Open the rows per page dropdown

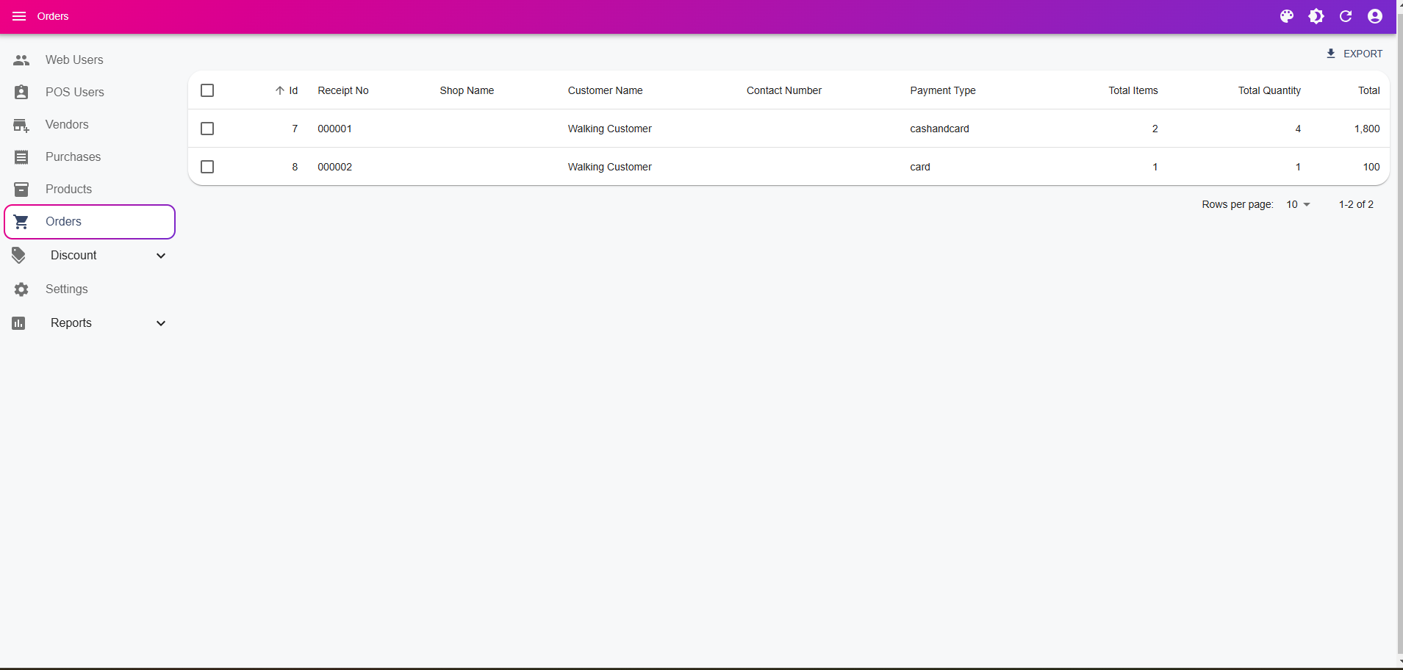[x=1299, y=204]
